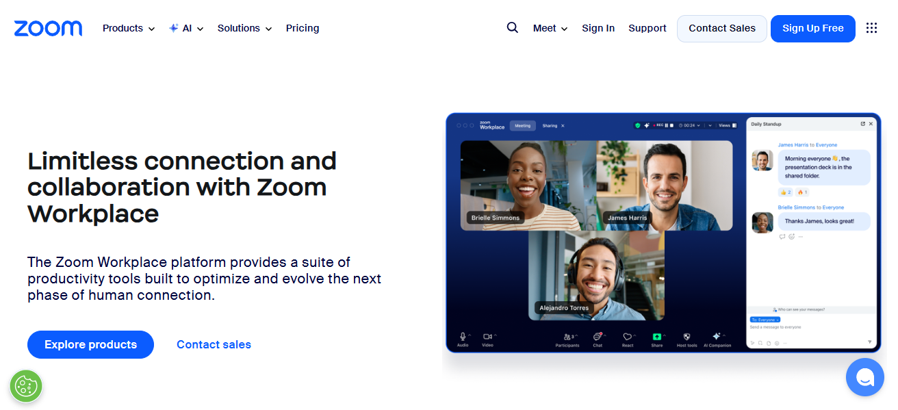Click Brielle Simmons avatar in chat

point(762,222)
